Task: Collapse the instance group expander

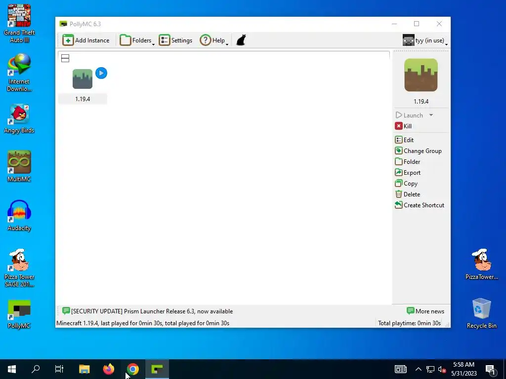Action: pos(65,58)
